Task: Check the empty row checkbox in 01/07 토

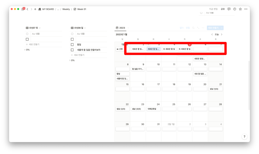Action: (27, 39)
